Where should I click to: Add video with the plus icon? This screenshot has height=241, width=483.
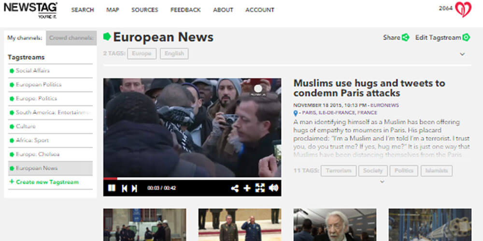(x=247, y=188)
